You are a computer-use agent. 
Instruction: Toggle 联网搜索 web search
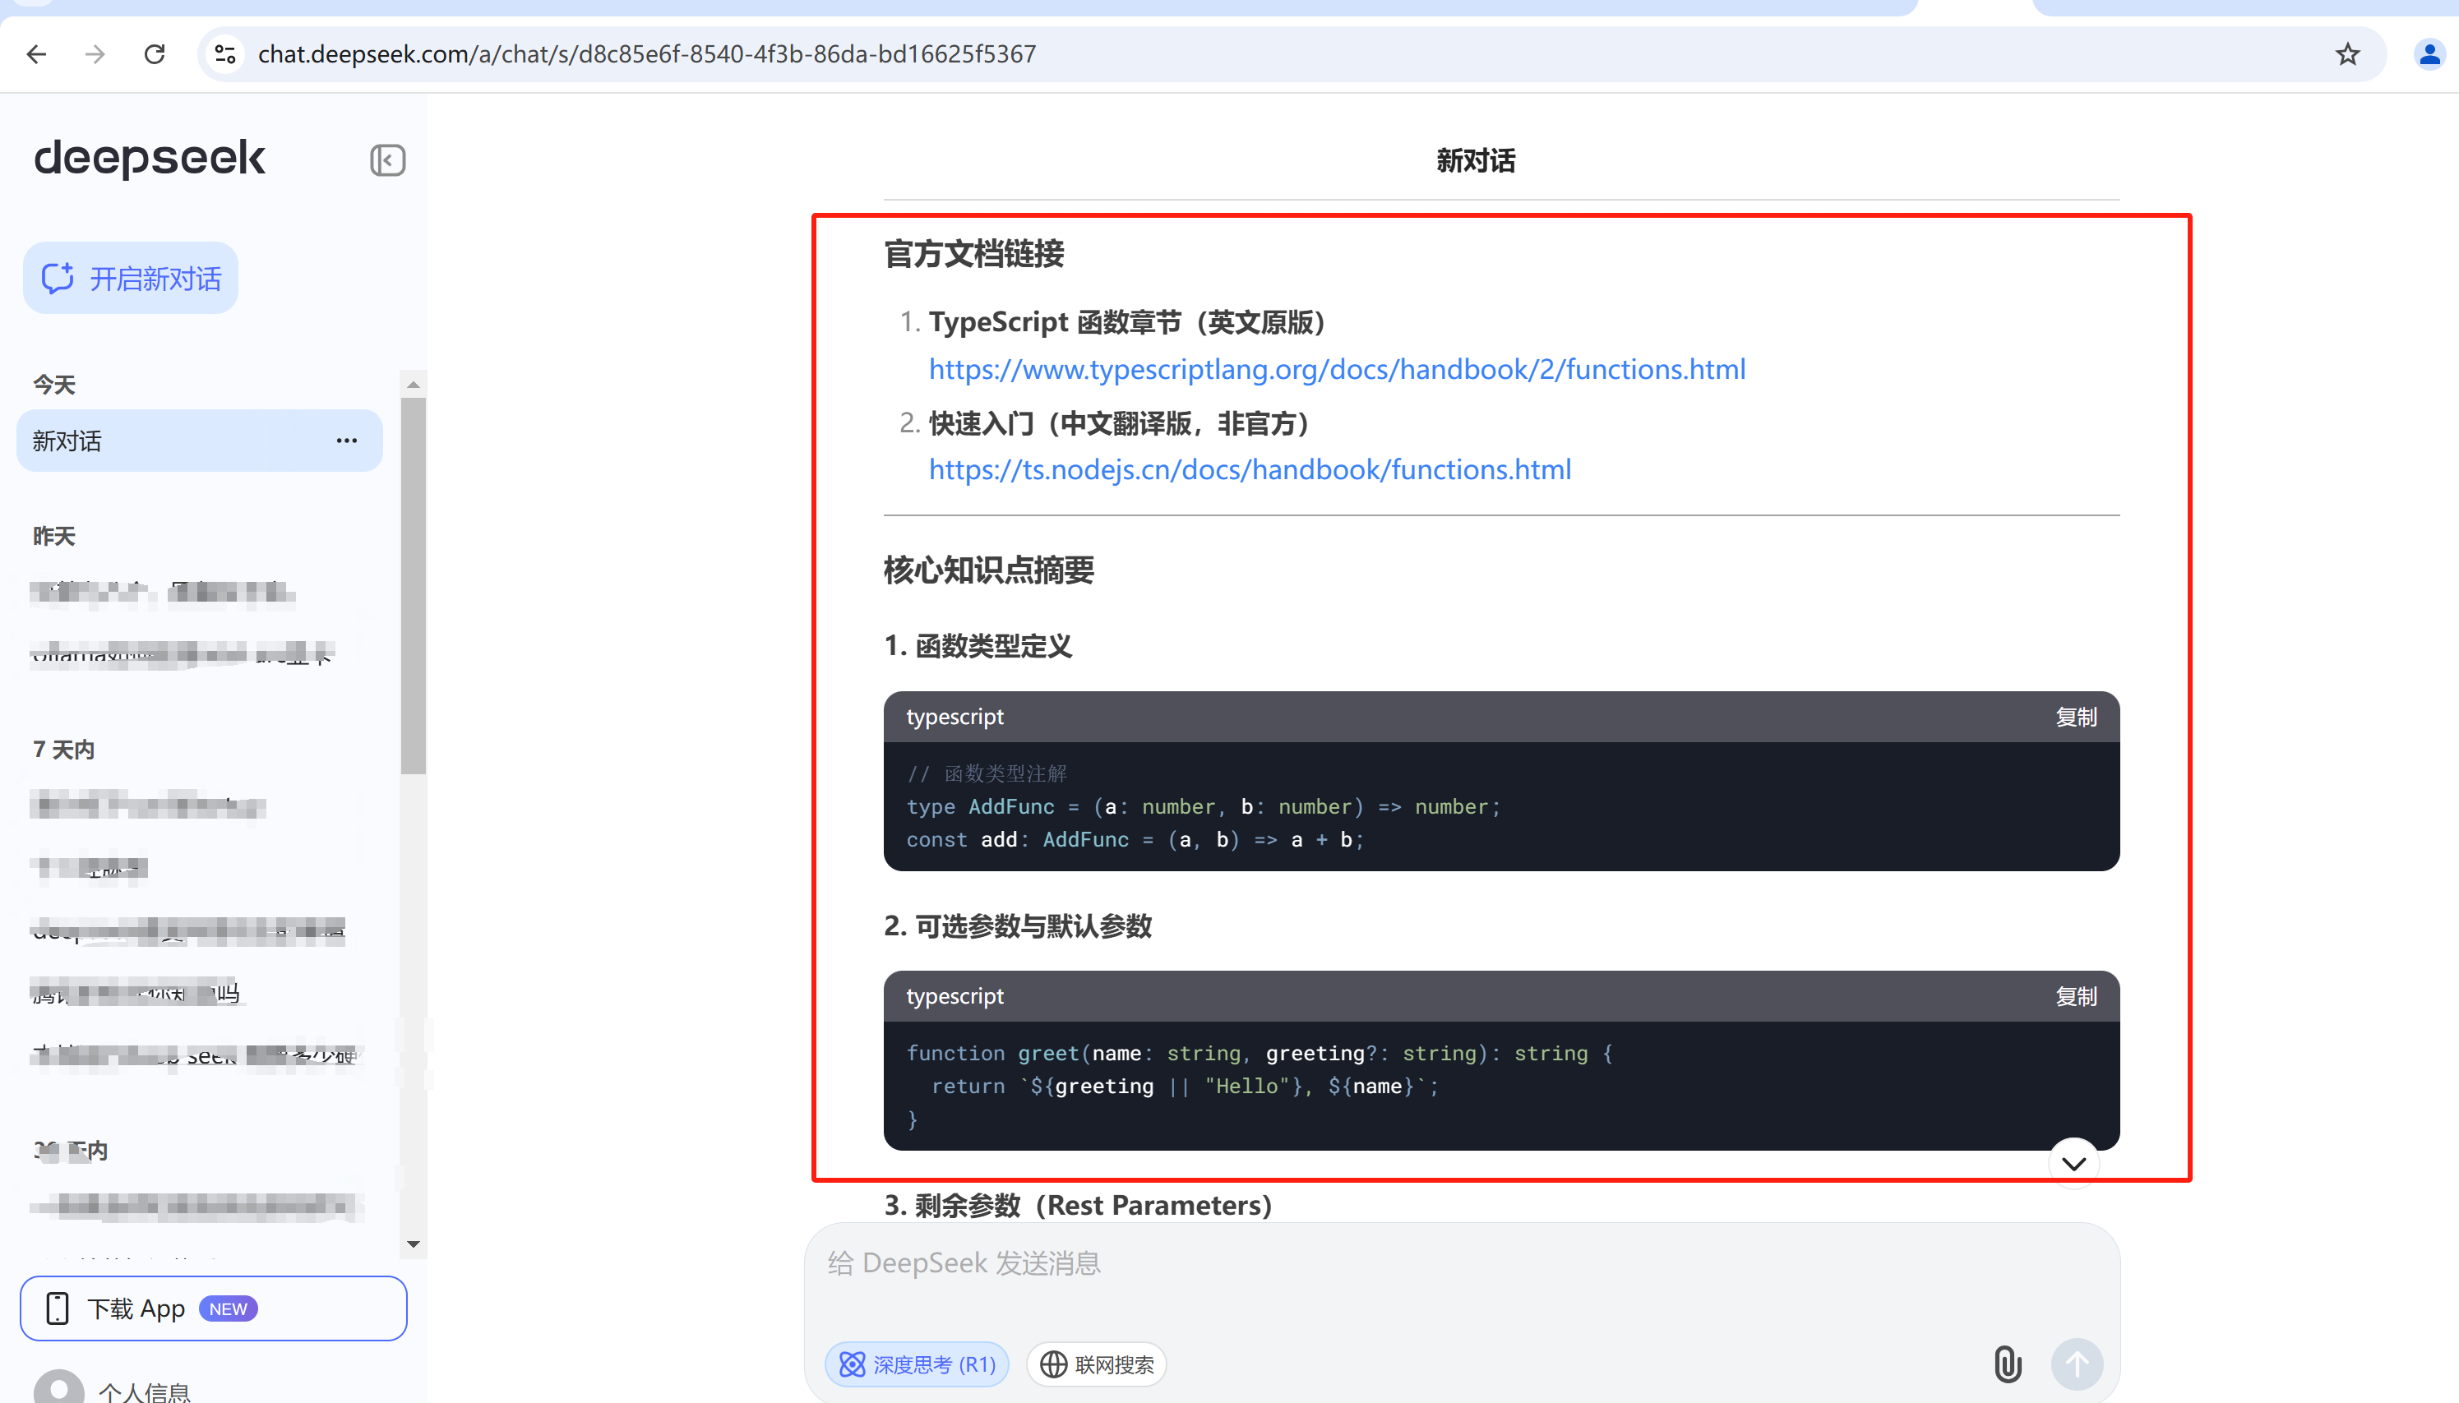(x=1096, y=1364)
